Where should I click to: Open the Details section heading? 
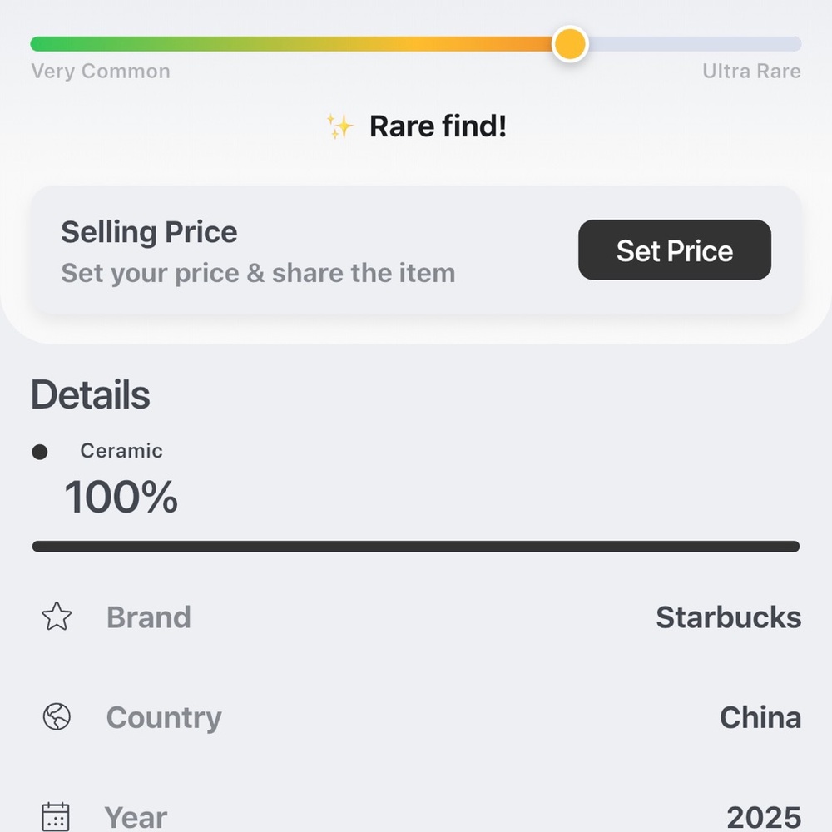tap(91, 394)
